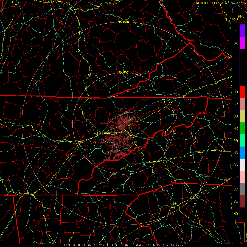Click the GC legend label

click(235, 189)
